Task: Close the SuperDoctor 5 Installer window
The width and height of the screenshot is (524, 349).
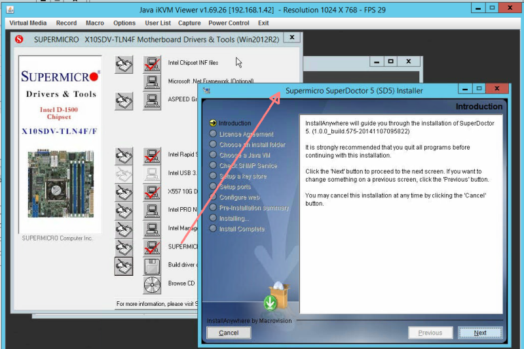Action: pos(496,89)
